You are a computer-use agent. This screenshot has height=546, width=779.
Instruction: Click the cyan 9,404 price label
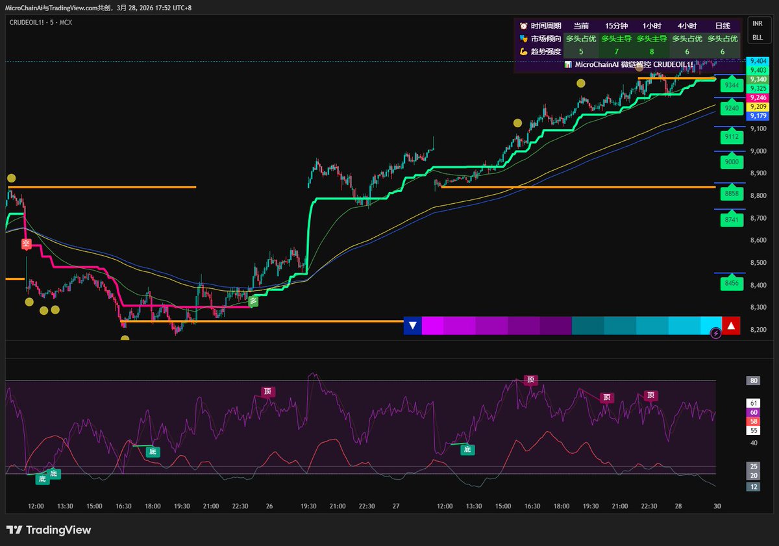(x=758, y=61)
